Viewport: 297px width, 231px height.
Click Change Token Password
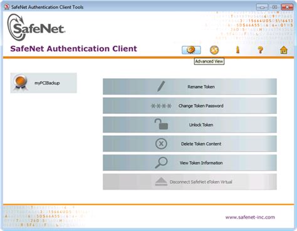[190, 106]
